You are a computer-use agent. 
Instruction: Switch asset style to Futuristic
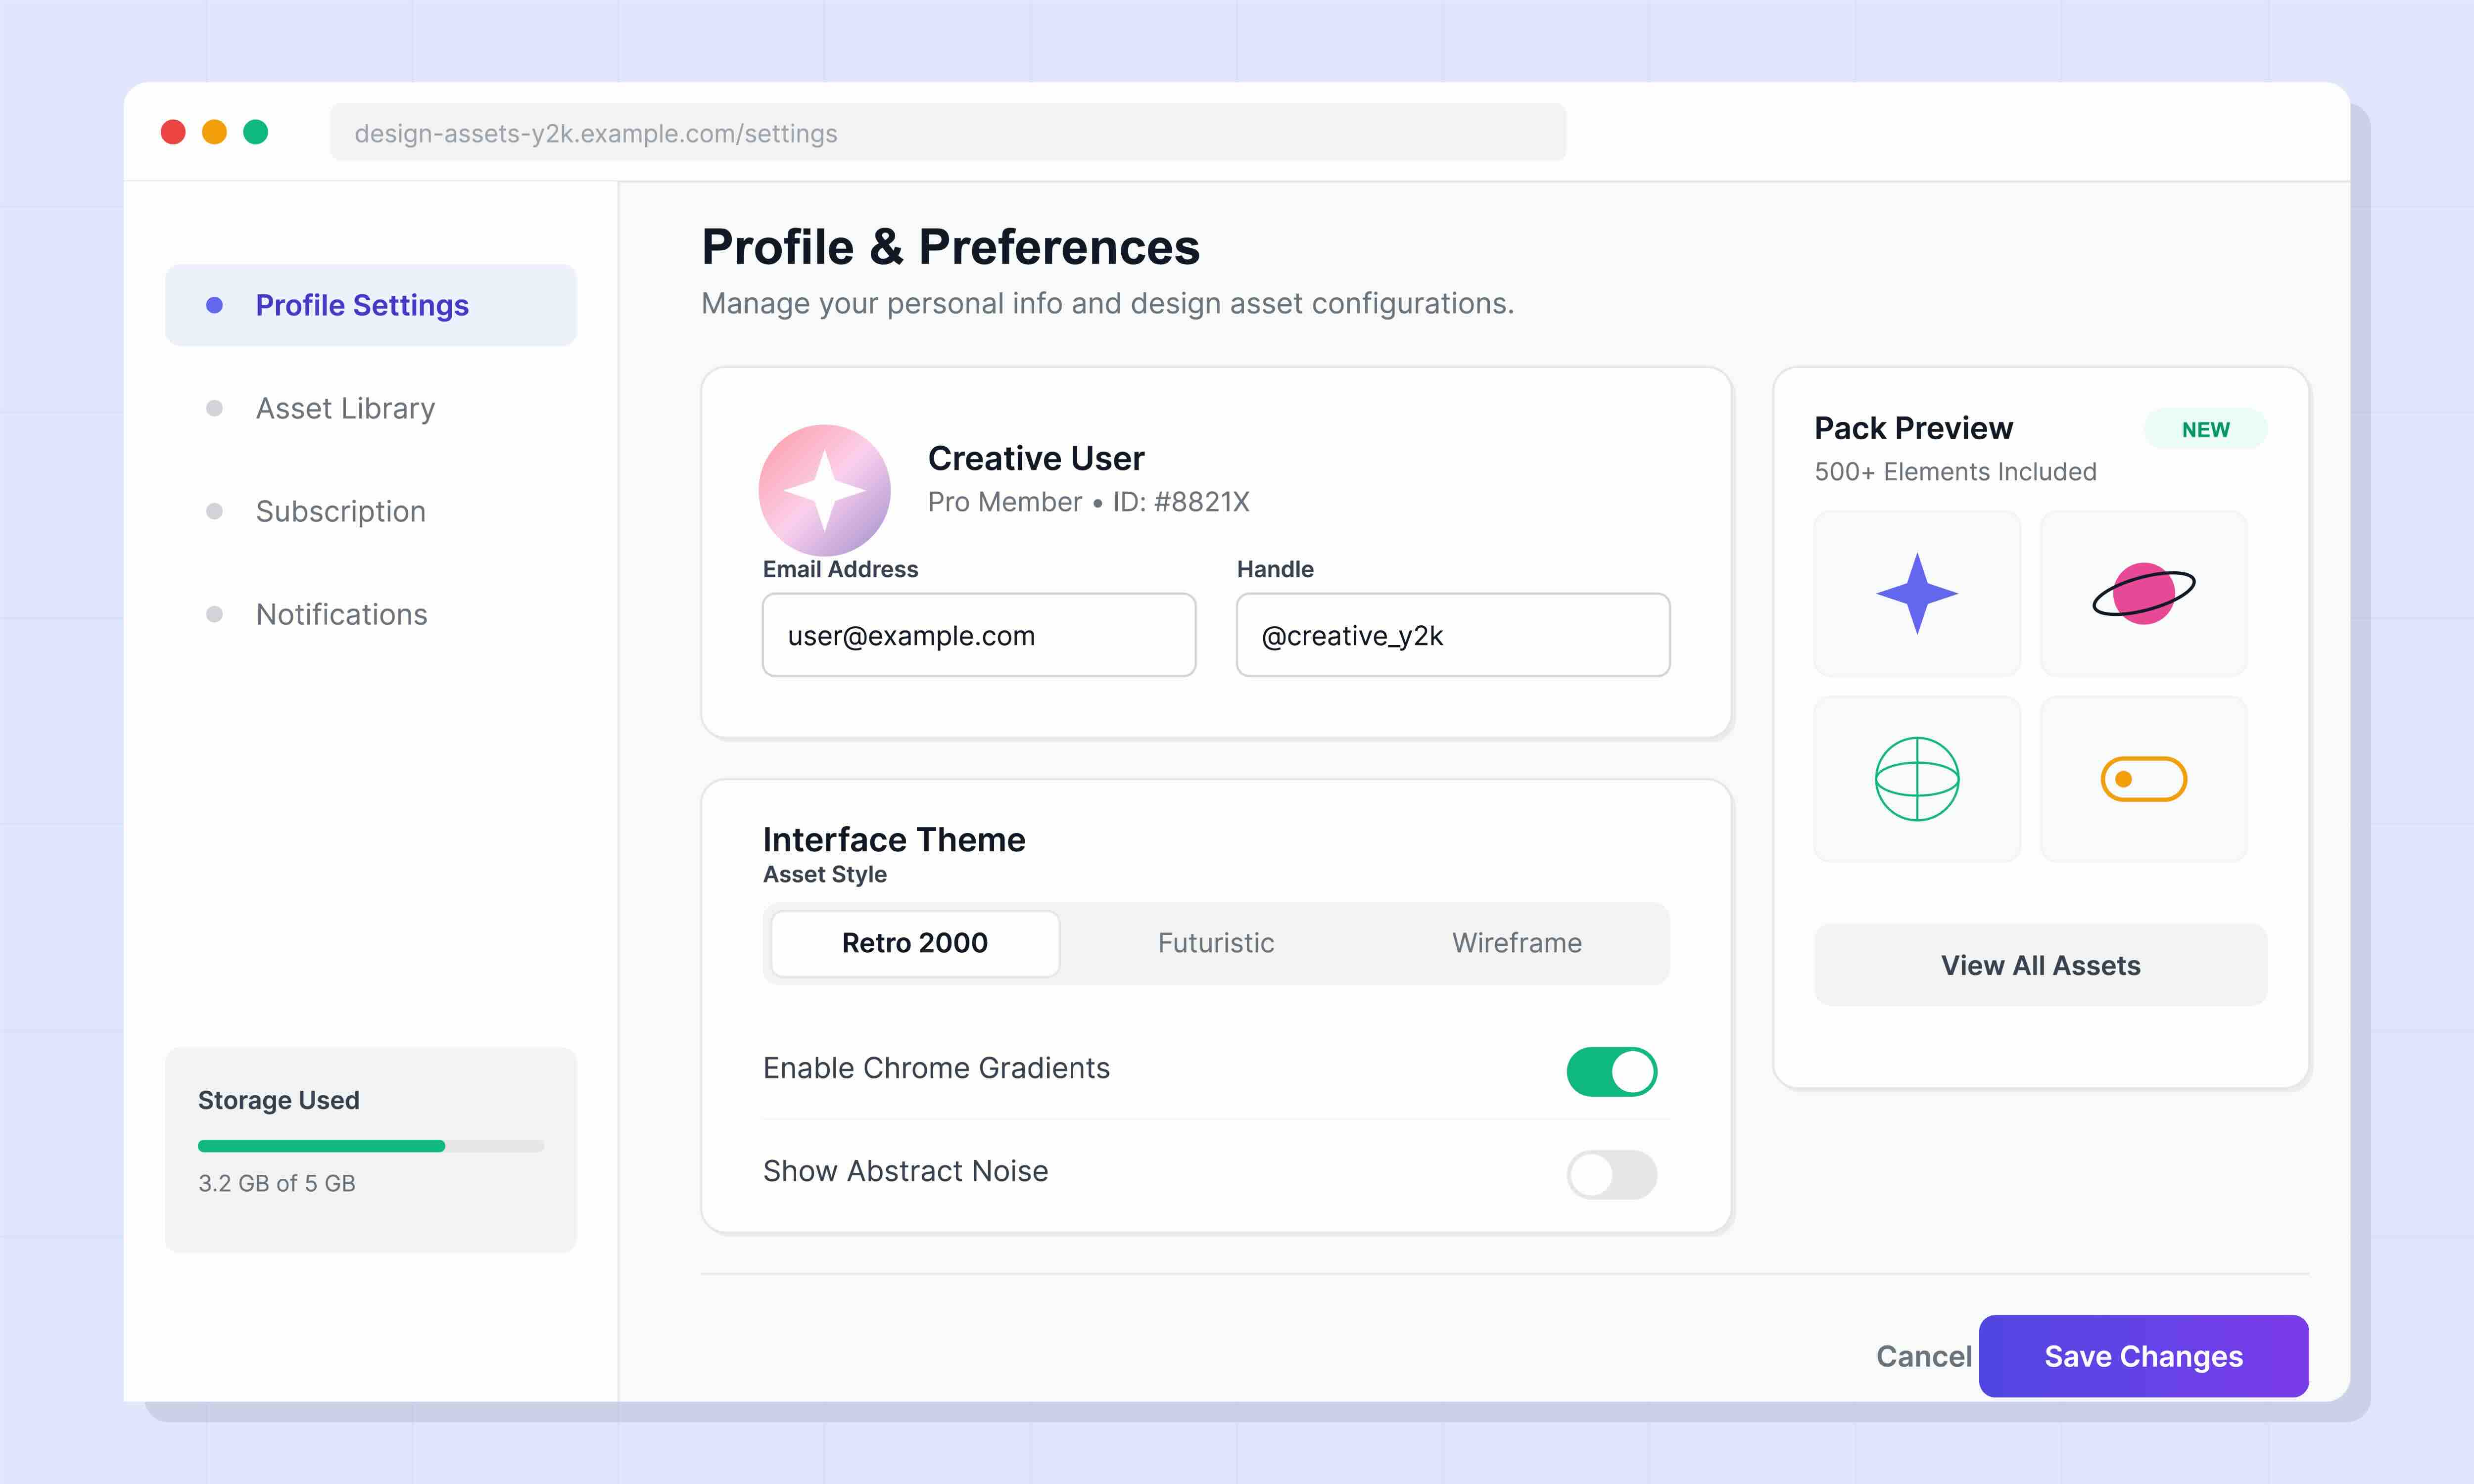(x=1216, y=943)
